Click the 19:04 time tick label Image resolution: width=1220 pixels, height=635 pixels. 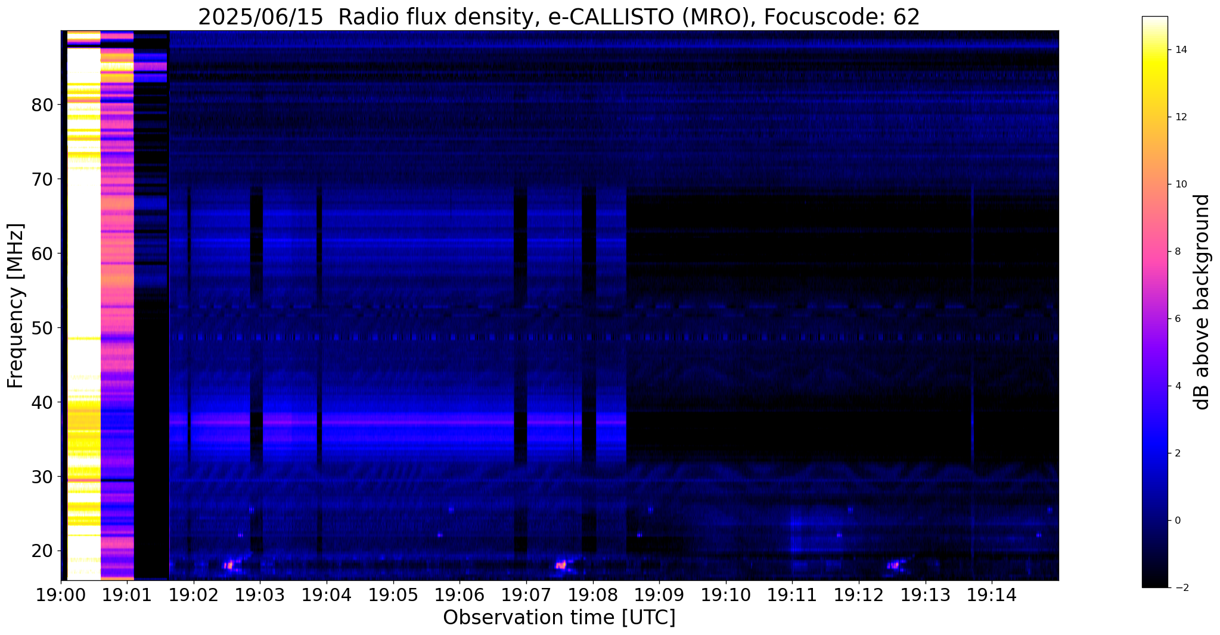tap(327, 595)
